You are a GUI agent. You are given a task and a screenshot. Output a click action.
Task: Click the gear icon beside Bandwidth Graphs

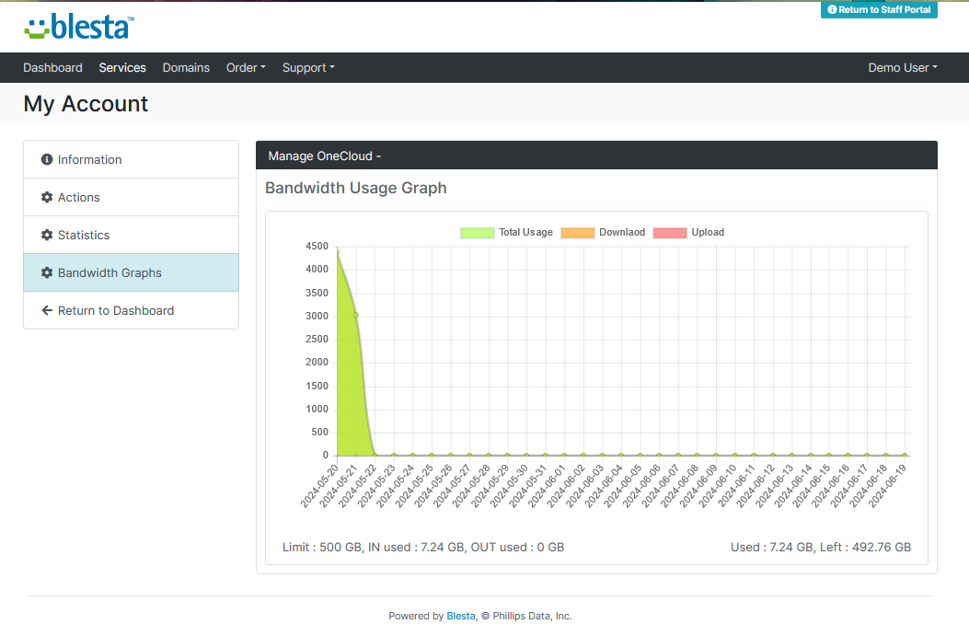[47, 272]
